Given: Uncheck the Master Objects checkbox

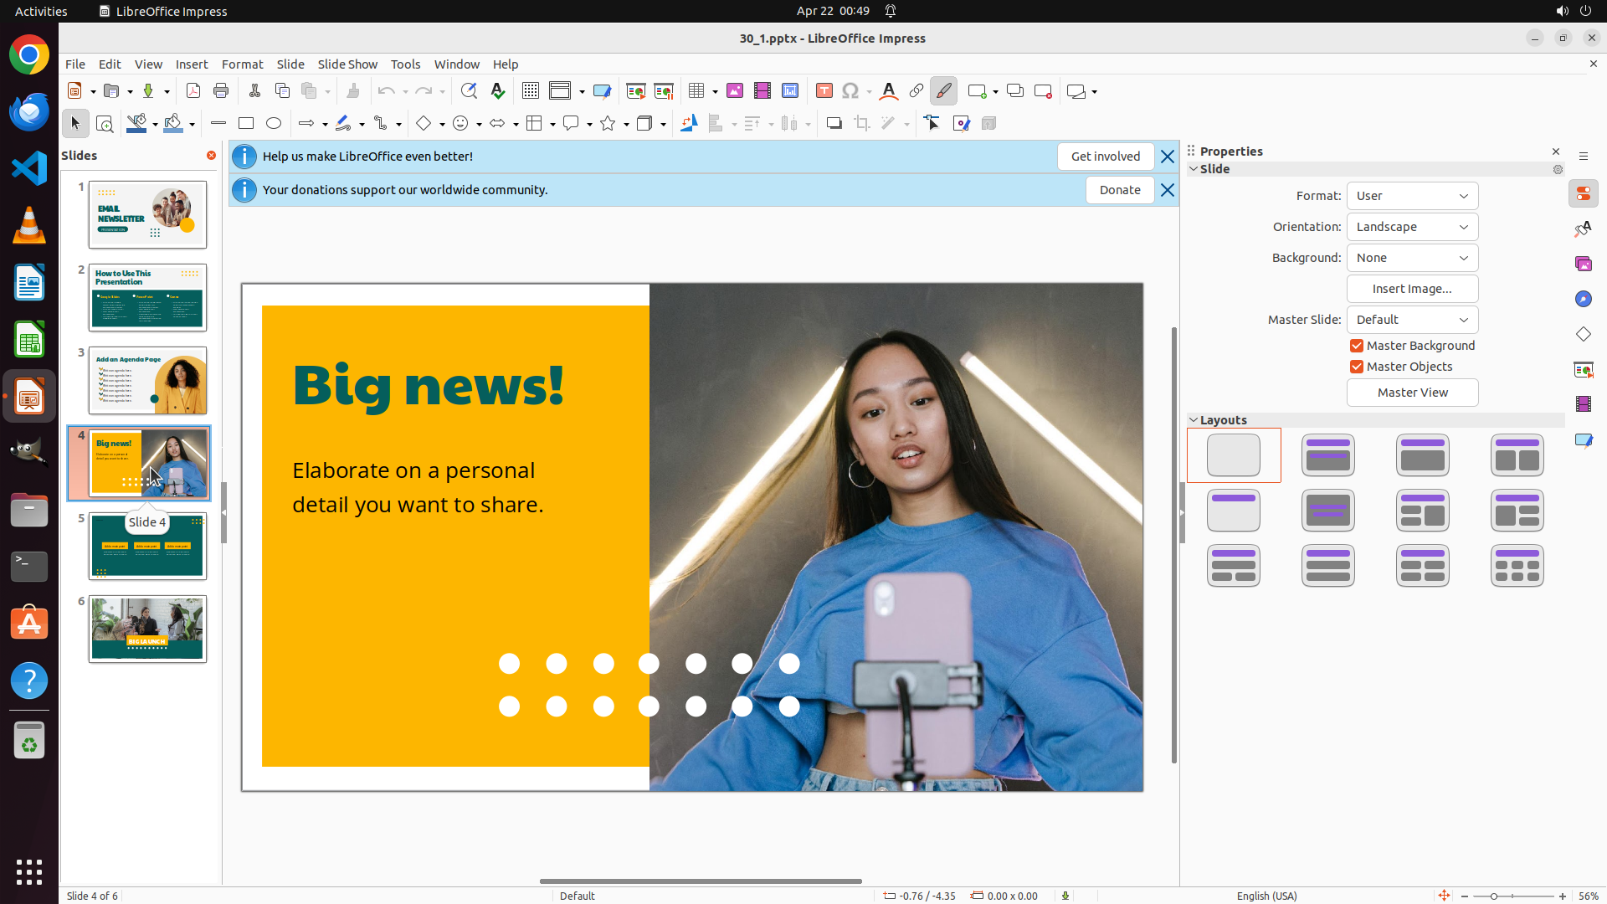Looking at the screenshot, I should pyautogui.click(x=1357, y=367).
